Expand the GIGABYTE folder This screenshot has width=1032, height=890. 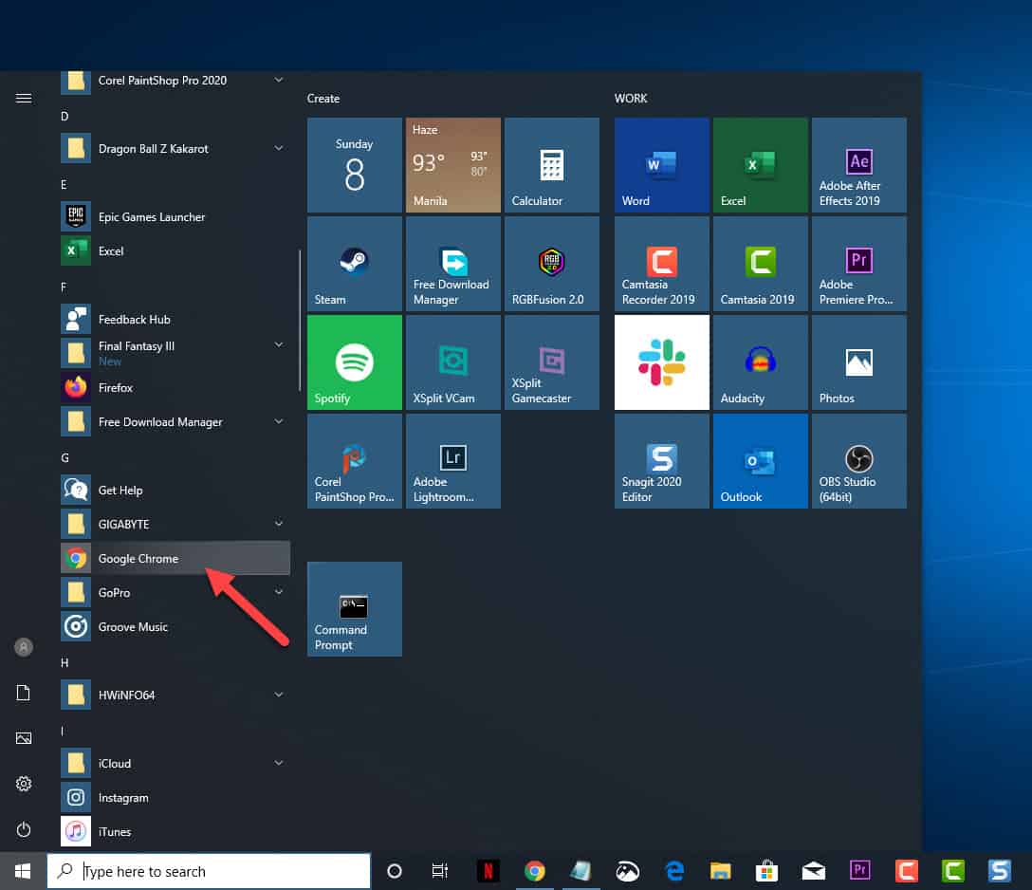pos(175,524)
